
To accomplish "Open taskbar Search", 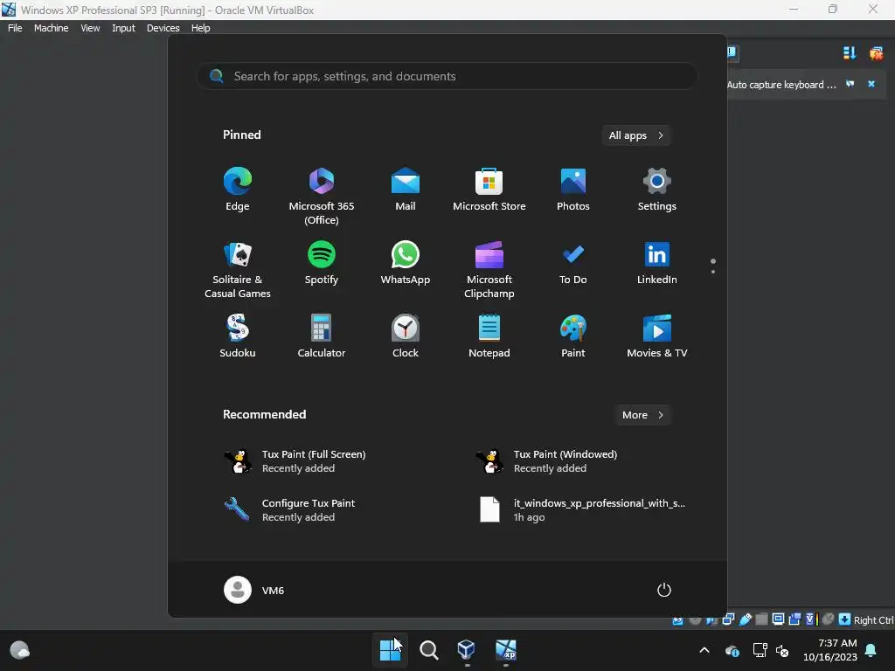I will (428, 650).
